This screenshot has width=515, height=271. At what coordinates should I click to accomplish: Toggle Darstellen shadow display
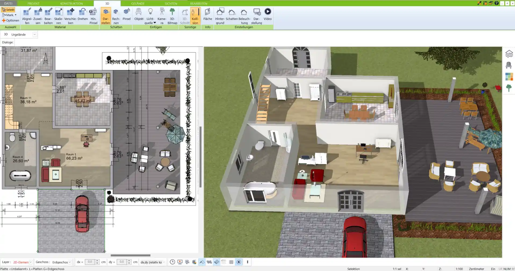coord(106,16)
